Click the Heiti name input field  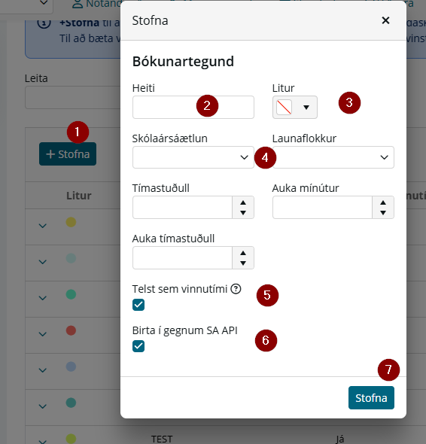[x=193, y=107]
